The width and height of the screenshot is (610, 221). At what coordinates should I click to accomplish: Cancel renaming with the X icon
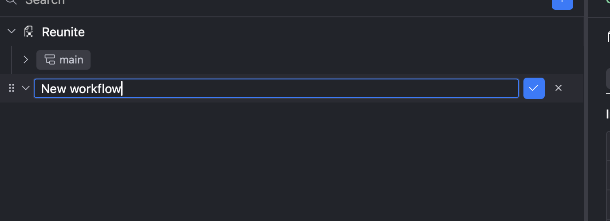click(559, 88)
